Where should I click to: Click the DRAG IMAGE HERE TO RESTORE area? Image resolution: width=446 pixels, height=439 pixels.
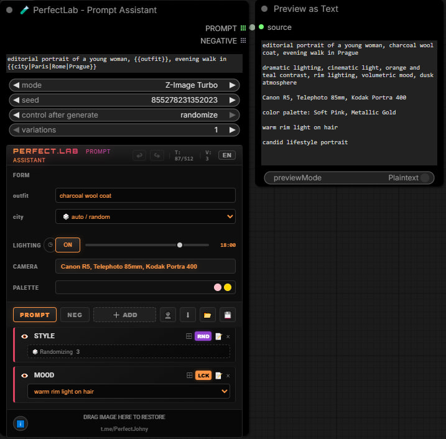click(124, 417)
